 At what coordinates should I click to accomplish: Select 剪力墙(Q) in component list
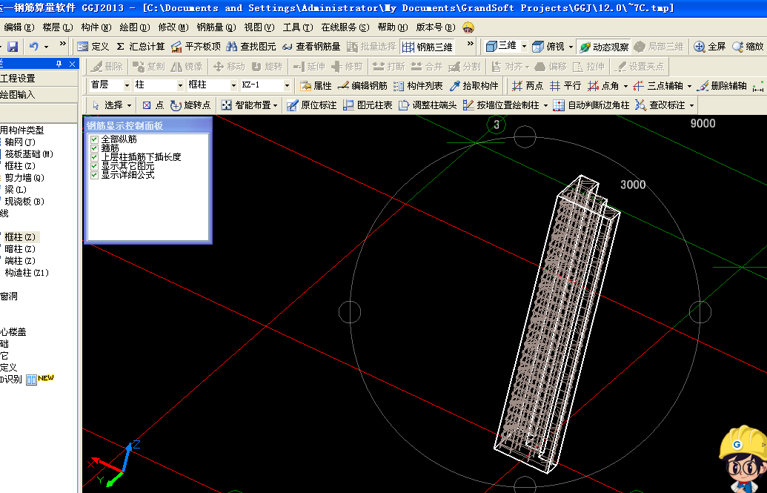point(24,178)
